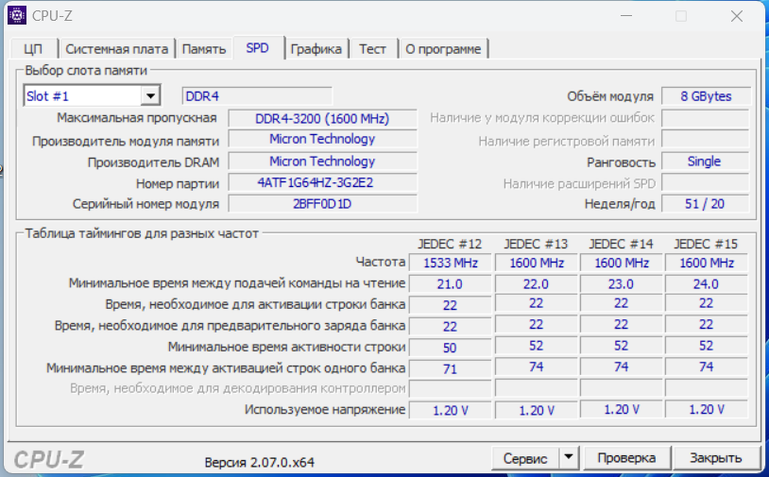Click the 23.0 CAS latency cell

(621, 284)
